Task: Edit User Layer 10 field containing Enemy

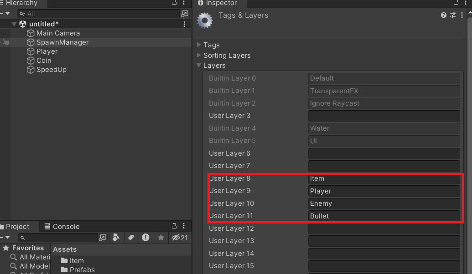Action: click(384, 203)
